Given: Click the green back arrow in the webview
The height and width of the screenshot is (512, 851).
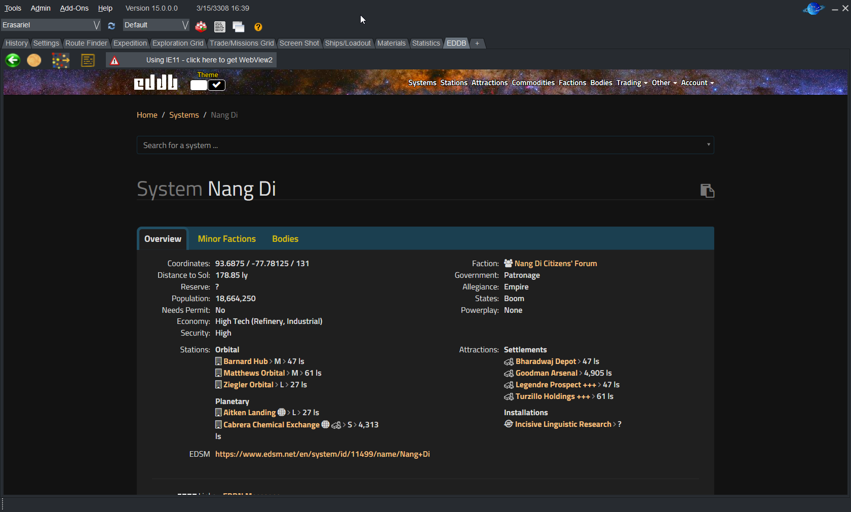Looking at the screenshot, I should click(13, 60).
